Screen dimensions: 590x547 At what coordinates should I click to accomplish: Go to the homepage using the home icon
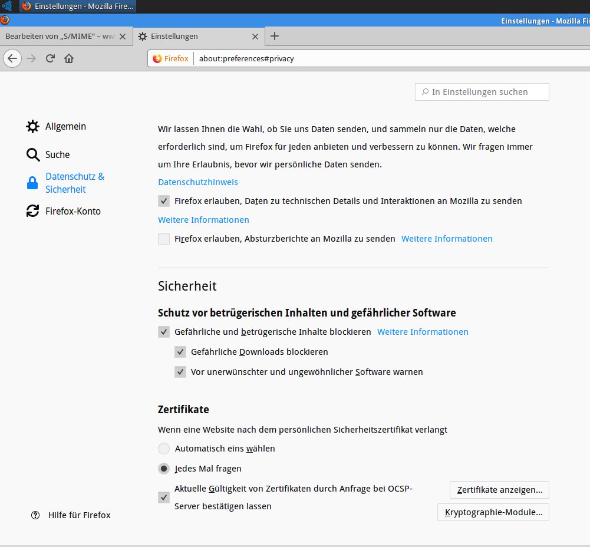tap(68, 58)
